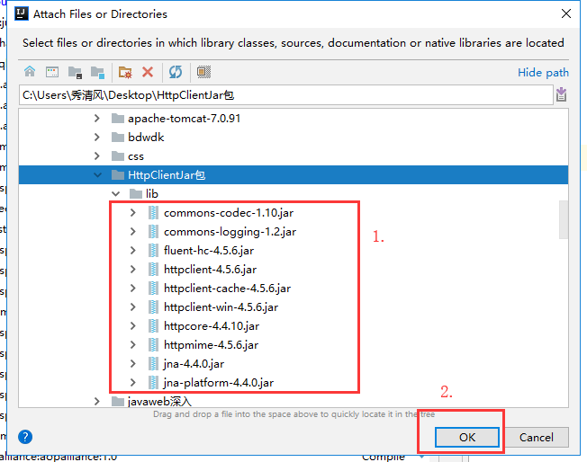Click the bdwdk folder icon
587x462 pixels.
pos(118,138)
